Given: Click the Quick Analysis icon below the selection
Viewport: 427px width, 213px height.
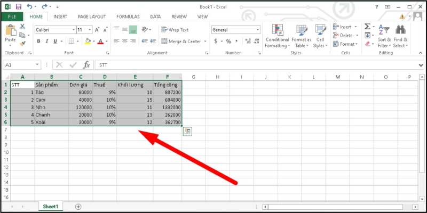Looking at the screenshot, I should 188,132.
